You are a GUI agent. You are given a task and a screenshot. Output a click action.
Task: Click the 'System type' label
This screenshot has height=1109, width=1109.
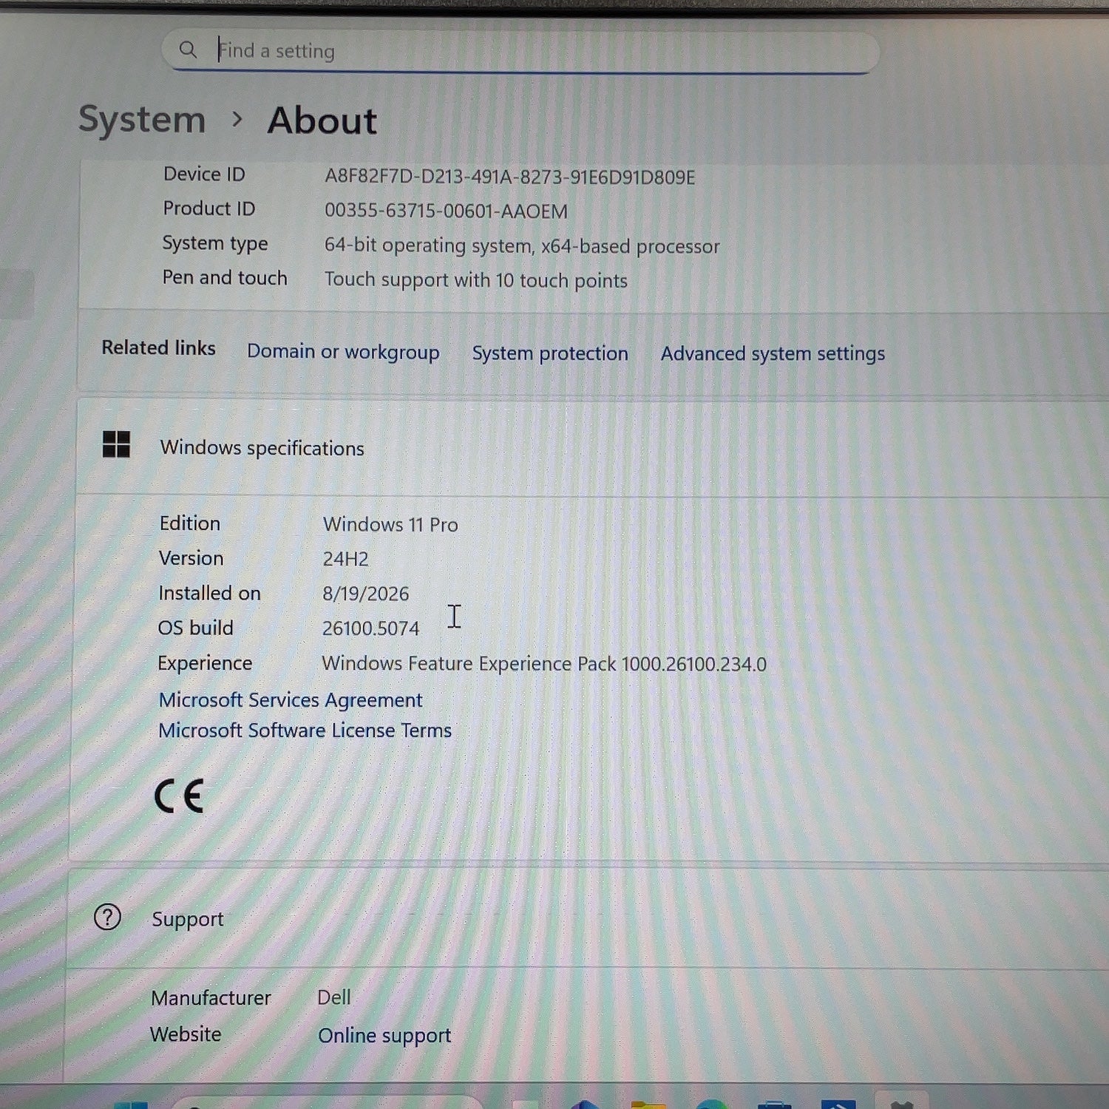click(x=215, y=243)
